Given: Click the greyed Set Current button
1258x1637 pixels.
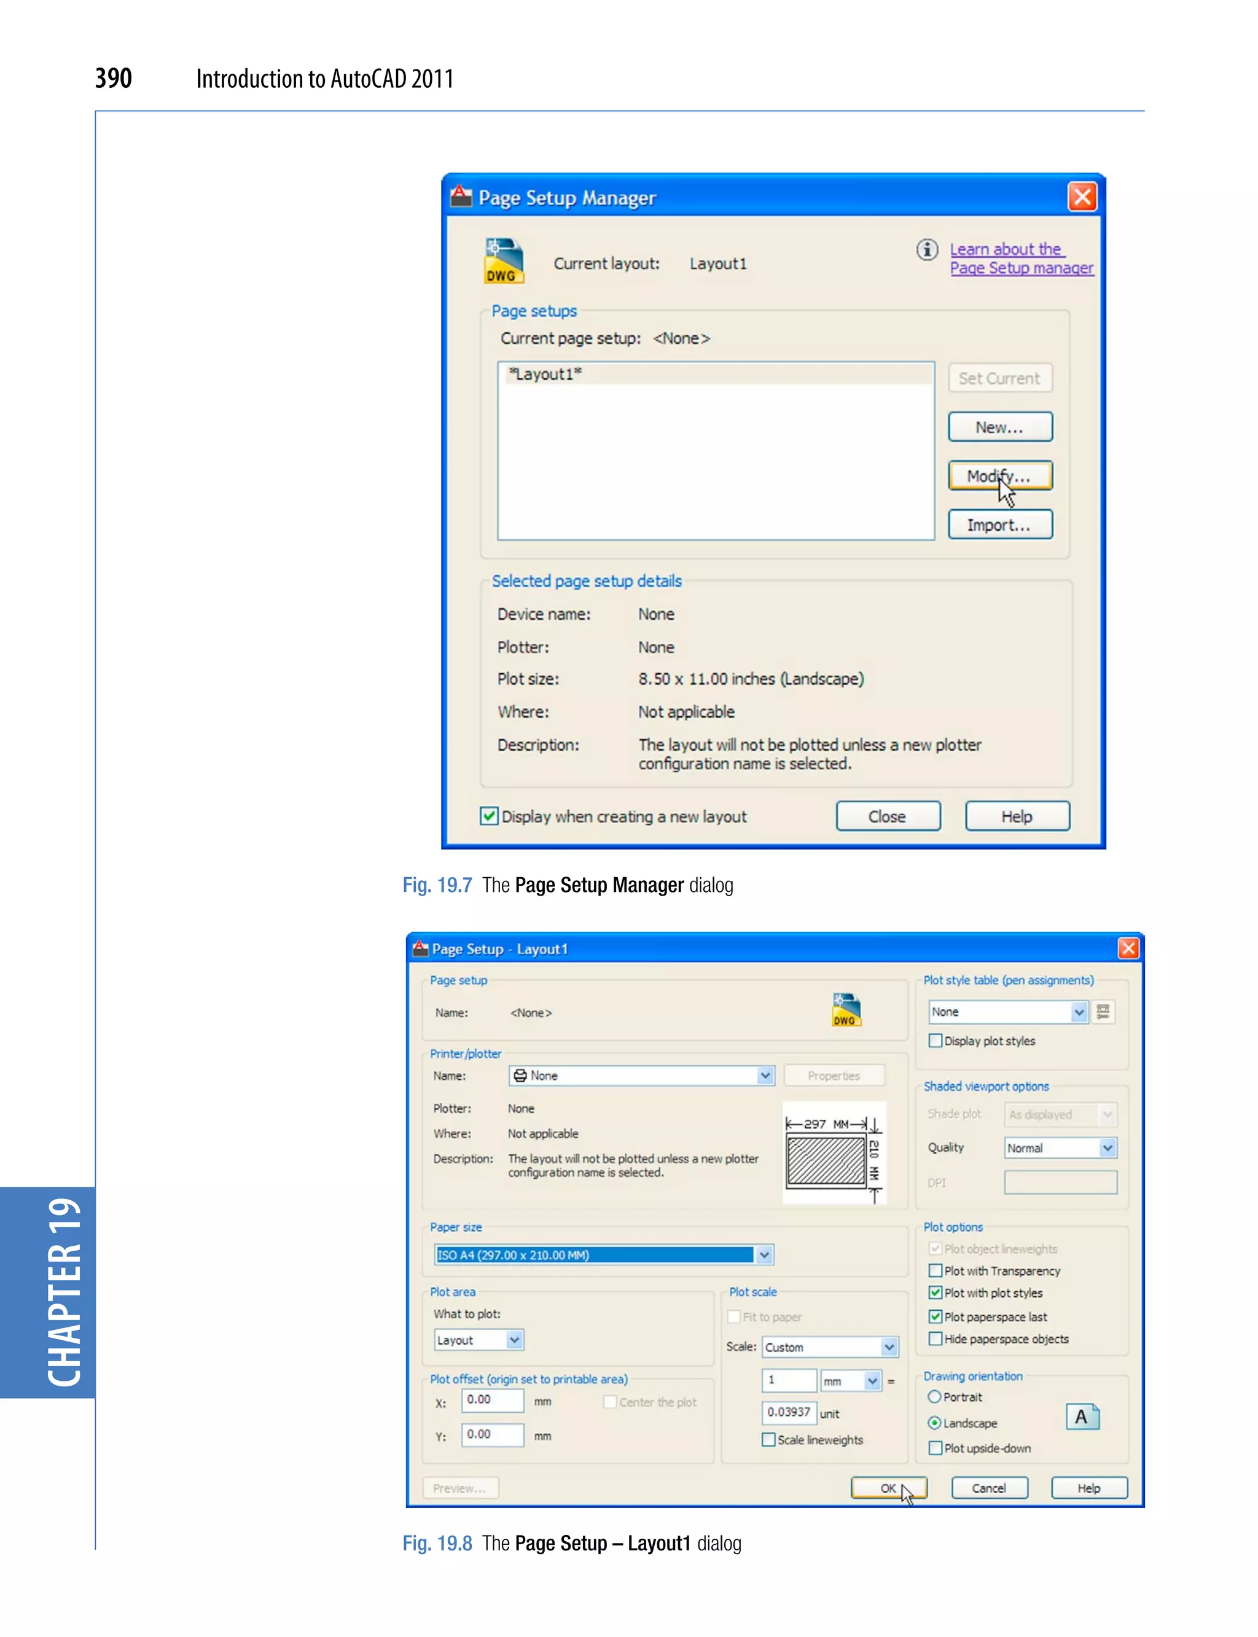Looking at the screenshot, I should pyautogui.click(x=999, y=378).
